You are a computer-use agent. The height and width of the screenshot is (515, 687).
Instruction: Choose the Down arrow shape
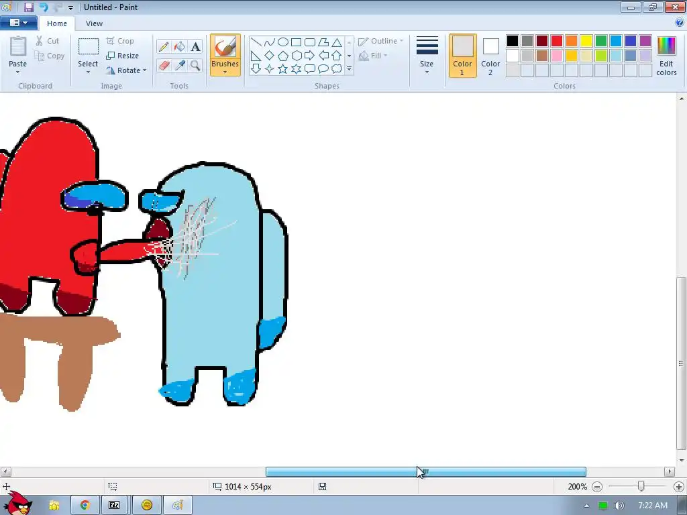tap(256, 69)
